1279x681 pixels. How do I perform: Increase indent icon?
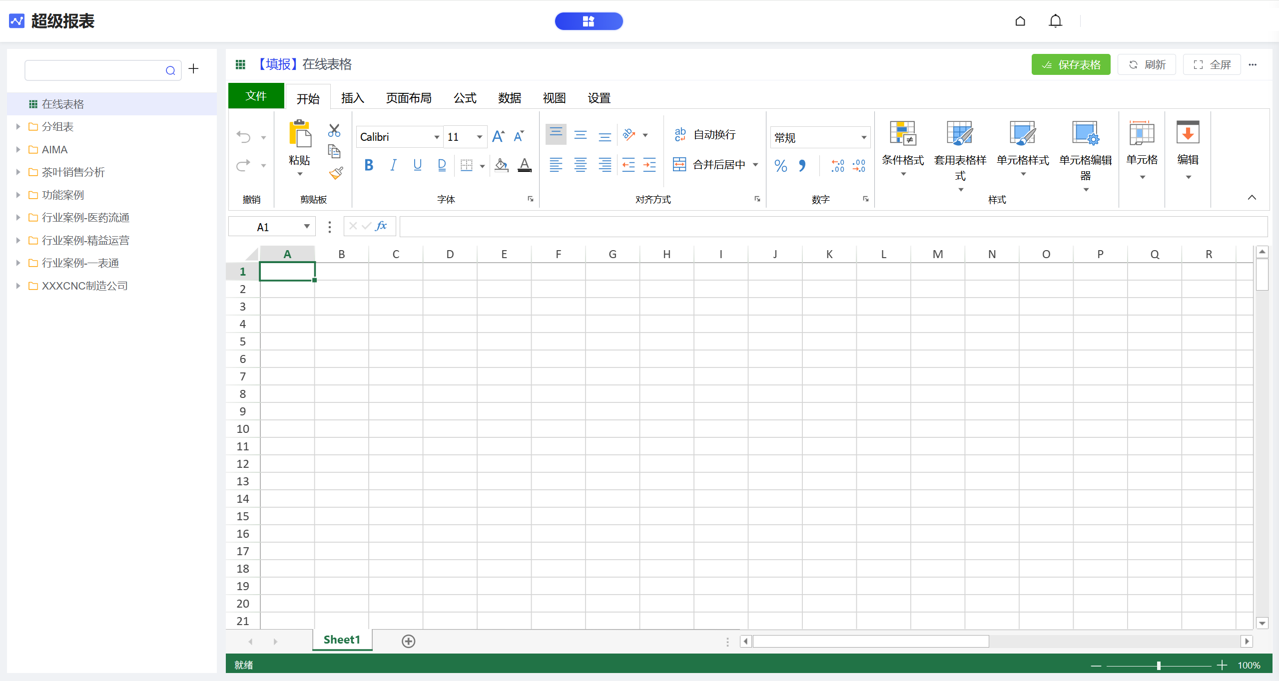coord(649,165)
